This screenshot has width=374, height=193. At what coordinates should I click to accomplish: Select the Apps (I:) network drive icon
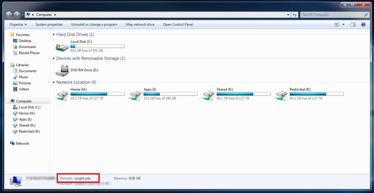pos(135,94)
